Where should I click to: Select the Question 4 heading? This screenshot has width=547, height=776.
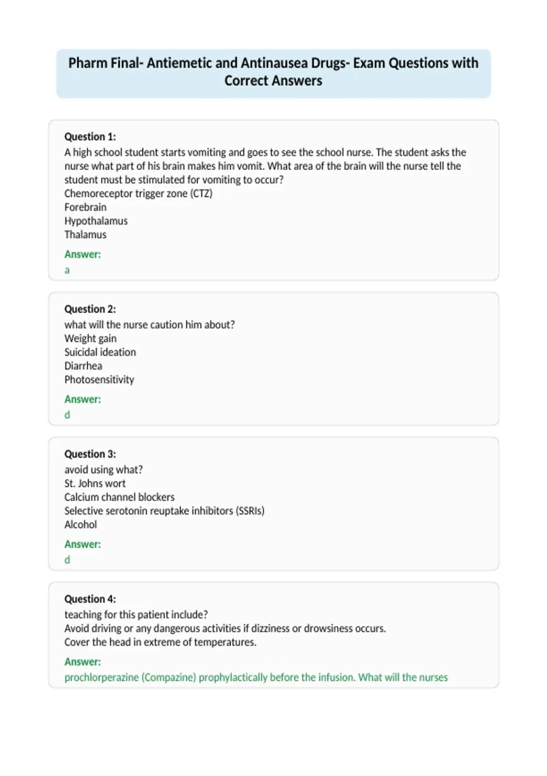click(90, 599)
